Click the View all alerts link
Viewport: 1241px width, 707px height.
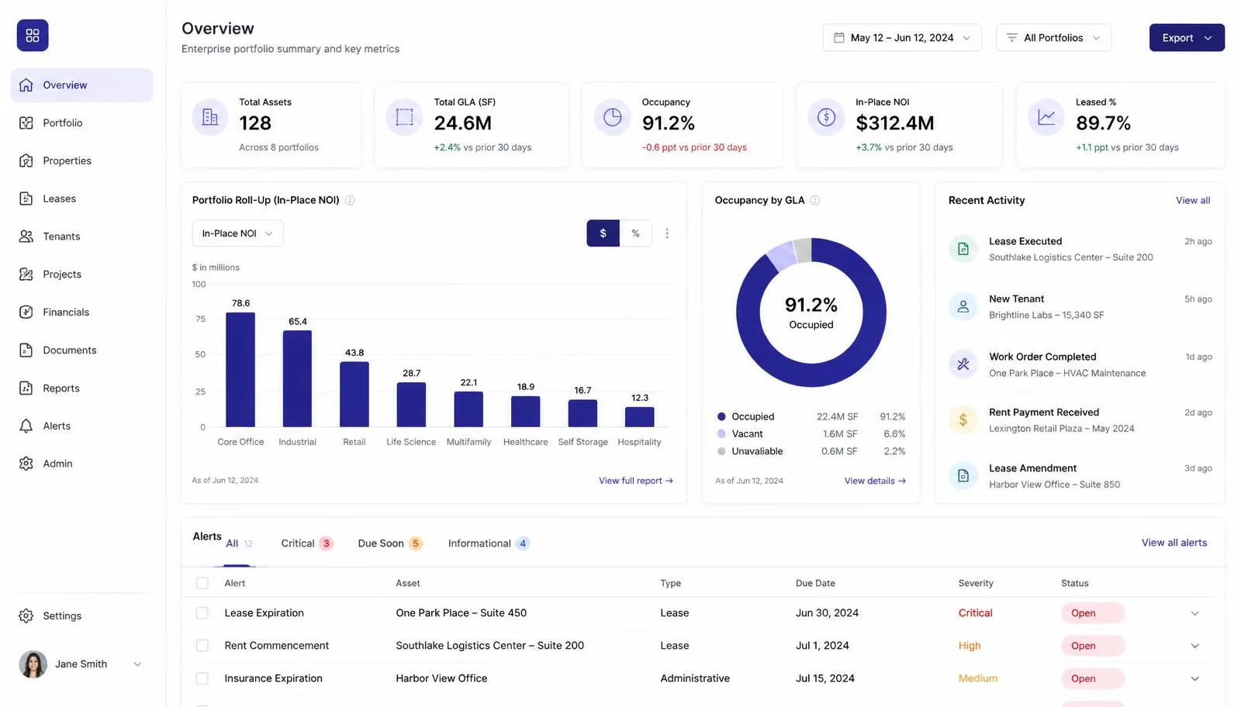[x=1174, y=543]
